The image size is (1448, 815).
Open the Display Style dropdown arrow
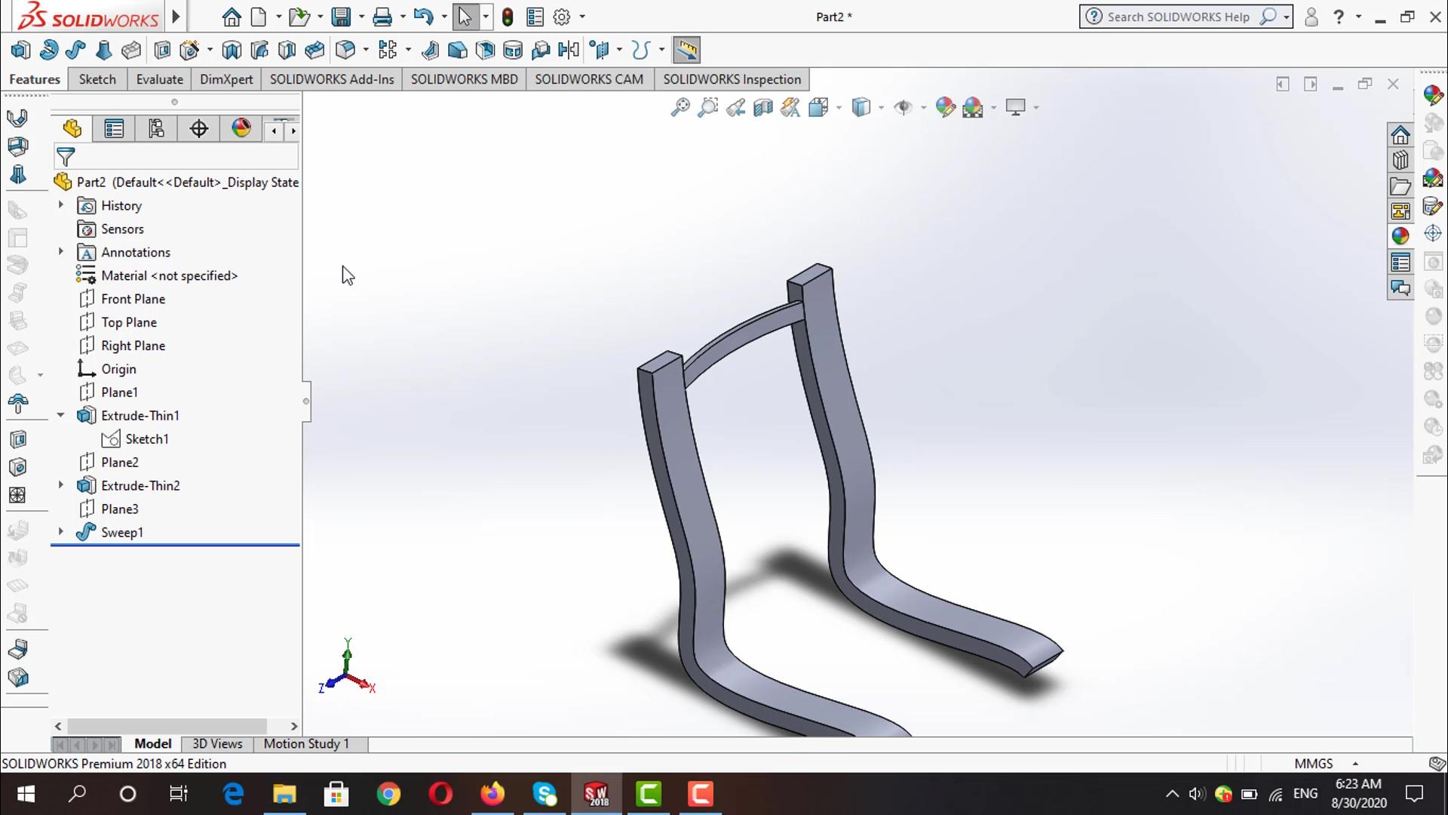pyautogui.click(x=881, y=108)
